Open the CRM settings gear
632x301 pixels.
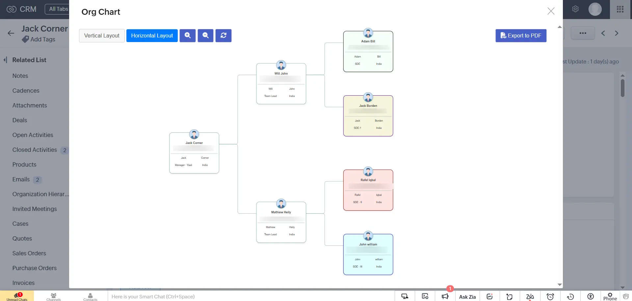(575, 9)
